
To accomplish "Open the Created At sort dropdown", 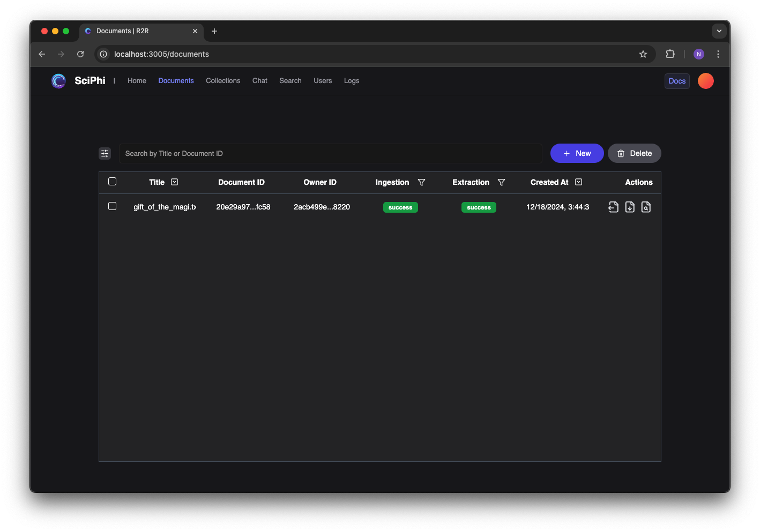I will pyautogui.click(x=578, y=182).
